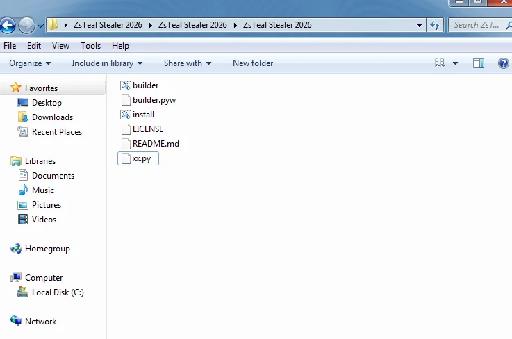Image resolution: width=512 pixels, height=339 pixels.
Task: Click the Forward navigation arrow button
Action: pos(26,26)
